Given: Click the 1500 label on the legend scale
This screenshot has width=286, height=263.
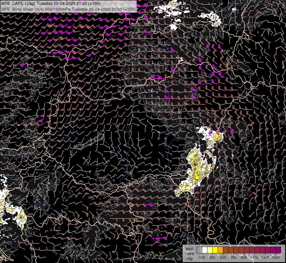Looking at the screenshot, I should [x=275, y=257].
